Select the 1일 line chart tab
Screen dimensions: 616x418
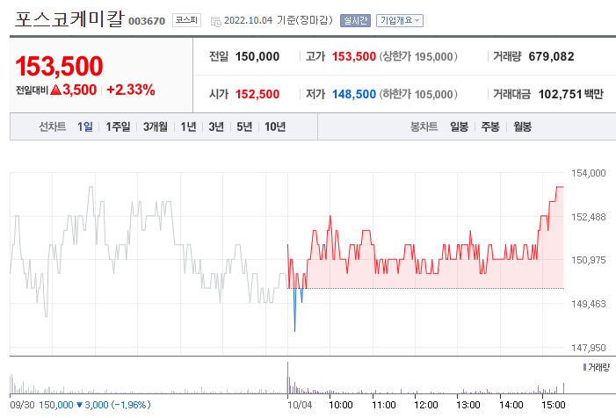click(85, 126)
